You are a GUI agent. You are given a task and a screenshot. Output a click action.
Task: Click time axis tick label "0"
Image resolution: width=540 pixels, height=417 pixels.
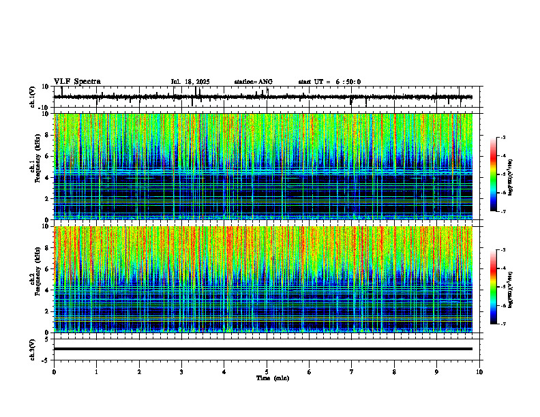click(54, 372)
